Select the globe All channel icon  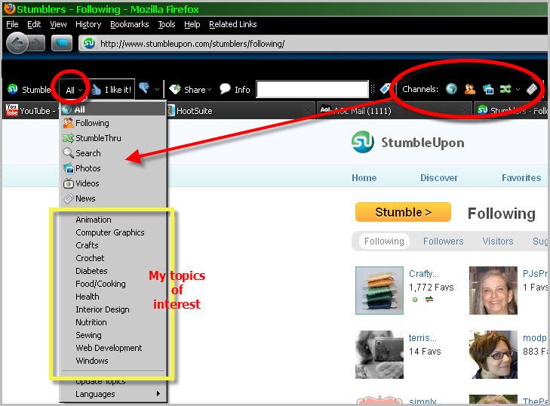[x=451, y=89]
